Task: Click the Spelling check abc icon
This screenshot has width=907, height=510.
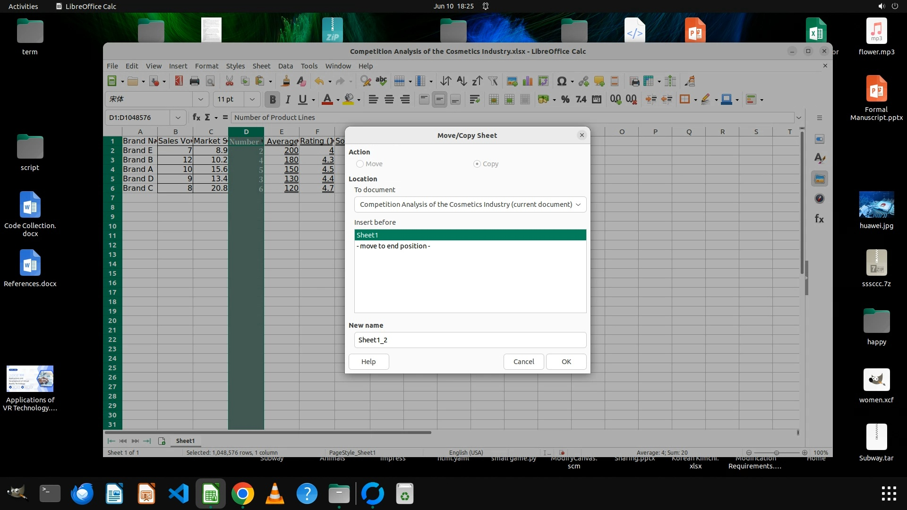Action: (381, 81)
